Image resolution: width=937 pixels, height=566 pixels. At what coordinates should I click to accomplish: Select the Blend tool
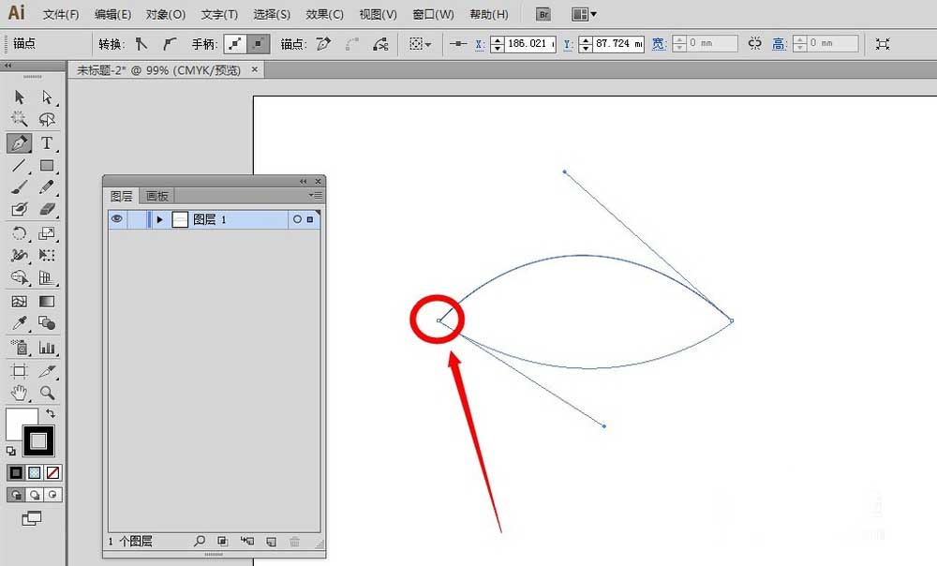[47, 323]
